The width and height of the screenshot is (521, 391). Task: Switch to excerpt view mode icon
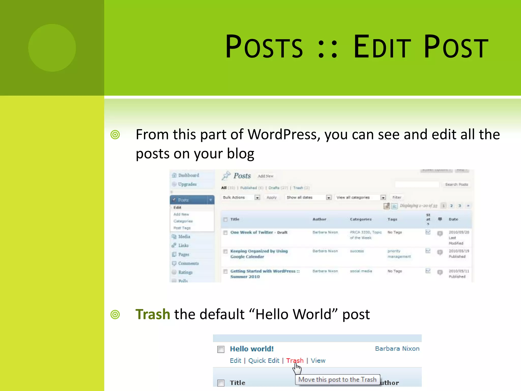394,206
